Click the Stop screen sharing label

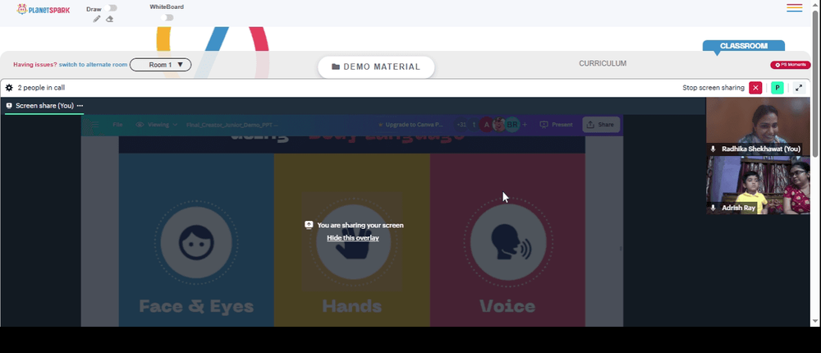pos(713,88)
